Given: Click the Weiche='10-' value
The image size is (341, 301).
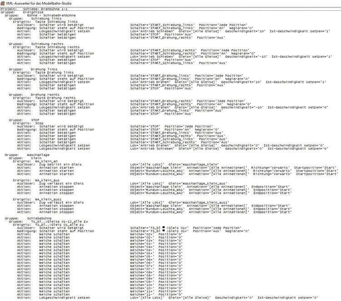Looking at the screenshot, I should coord(142,288).
